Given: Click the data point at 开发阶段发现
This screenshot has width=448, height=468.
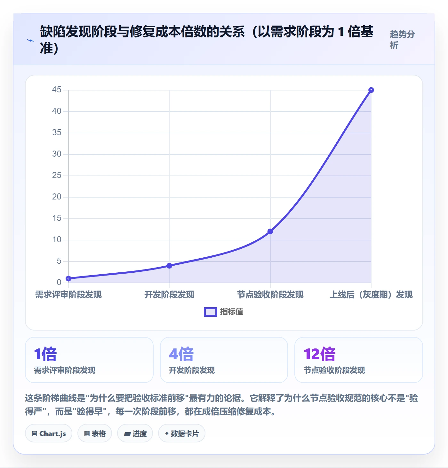Looking at the screenshot, I should click(169, 266).
